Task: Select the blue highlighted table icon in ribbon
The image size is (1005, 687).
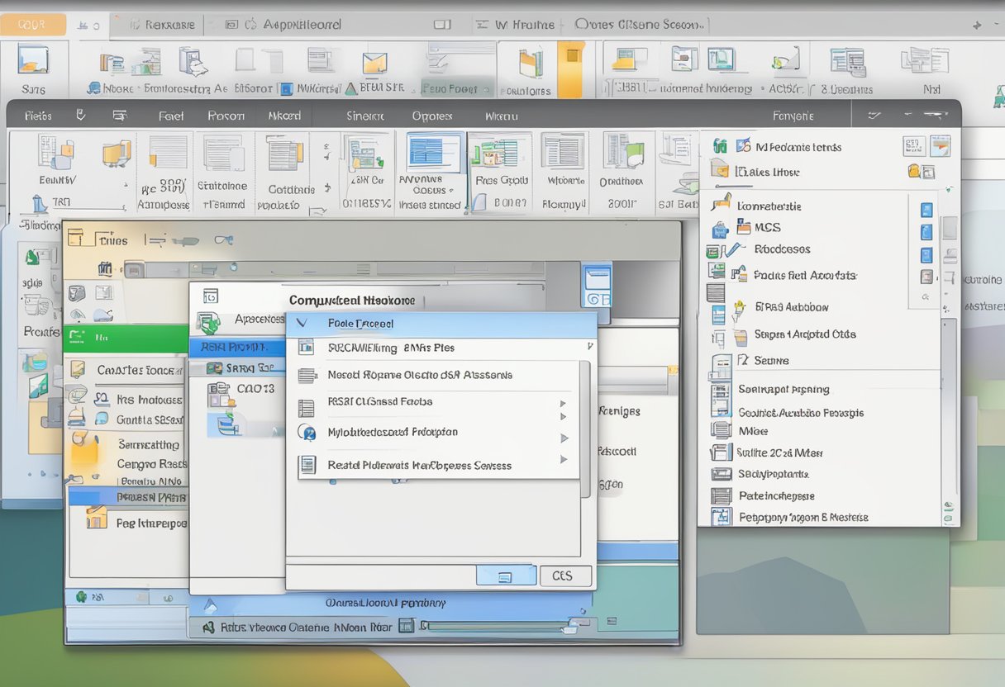Action: (433, 153)
